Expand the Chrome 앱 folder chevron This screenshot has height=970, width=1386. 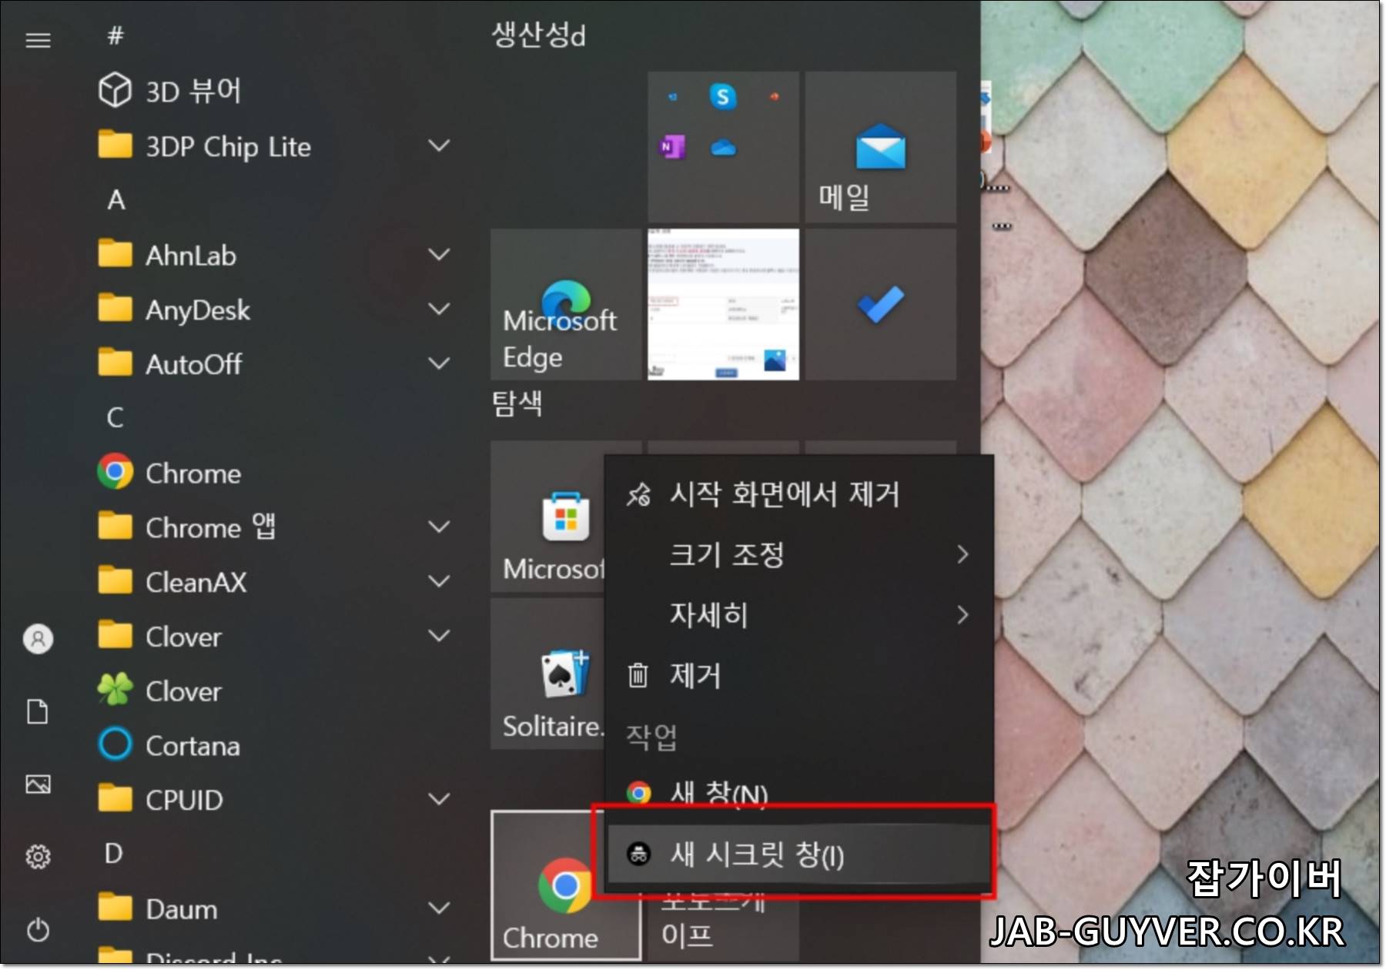439,527
